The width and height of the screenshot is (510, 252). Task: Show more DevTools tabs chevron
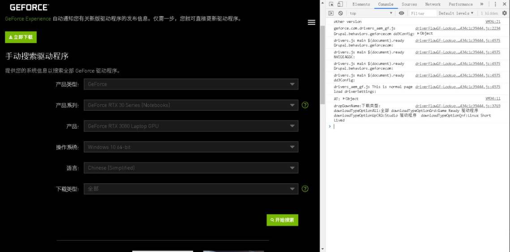click(482, 4)
